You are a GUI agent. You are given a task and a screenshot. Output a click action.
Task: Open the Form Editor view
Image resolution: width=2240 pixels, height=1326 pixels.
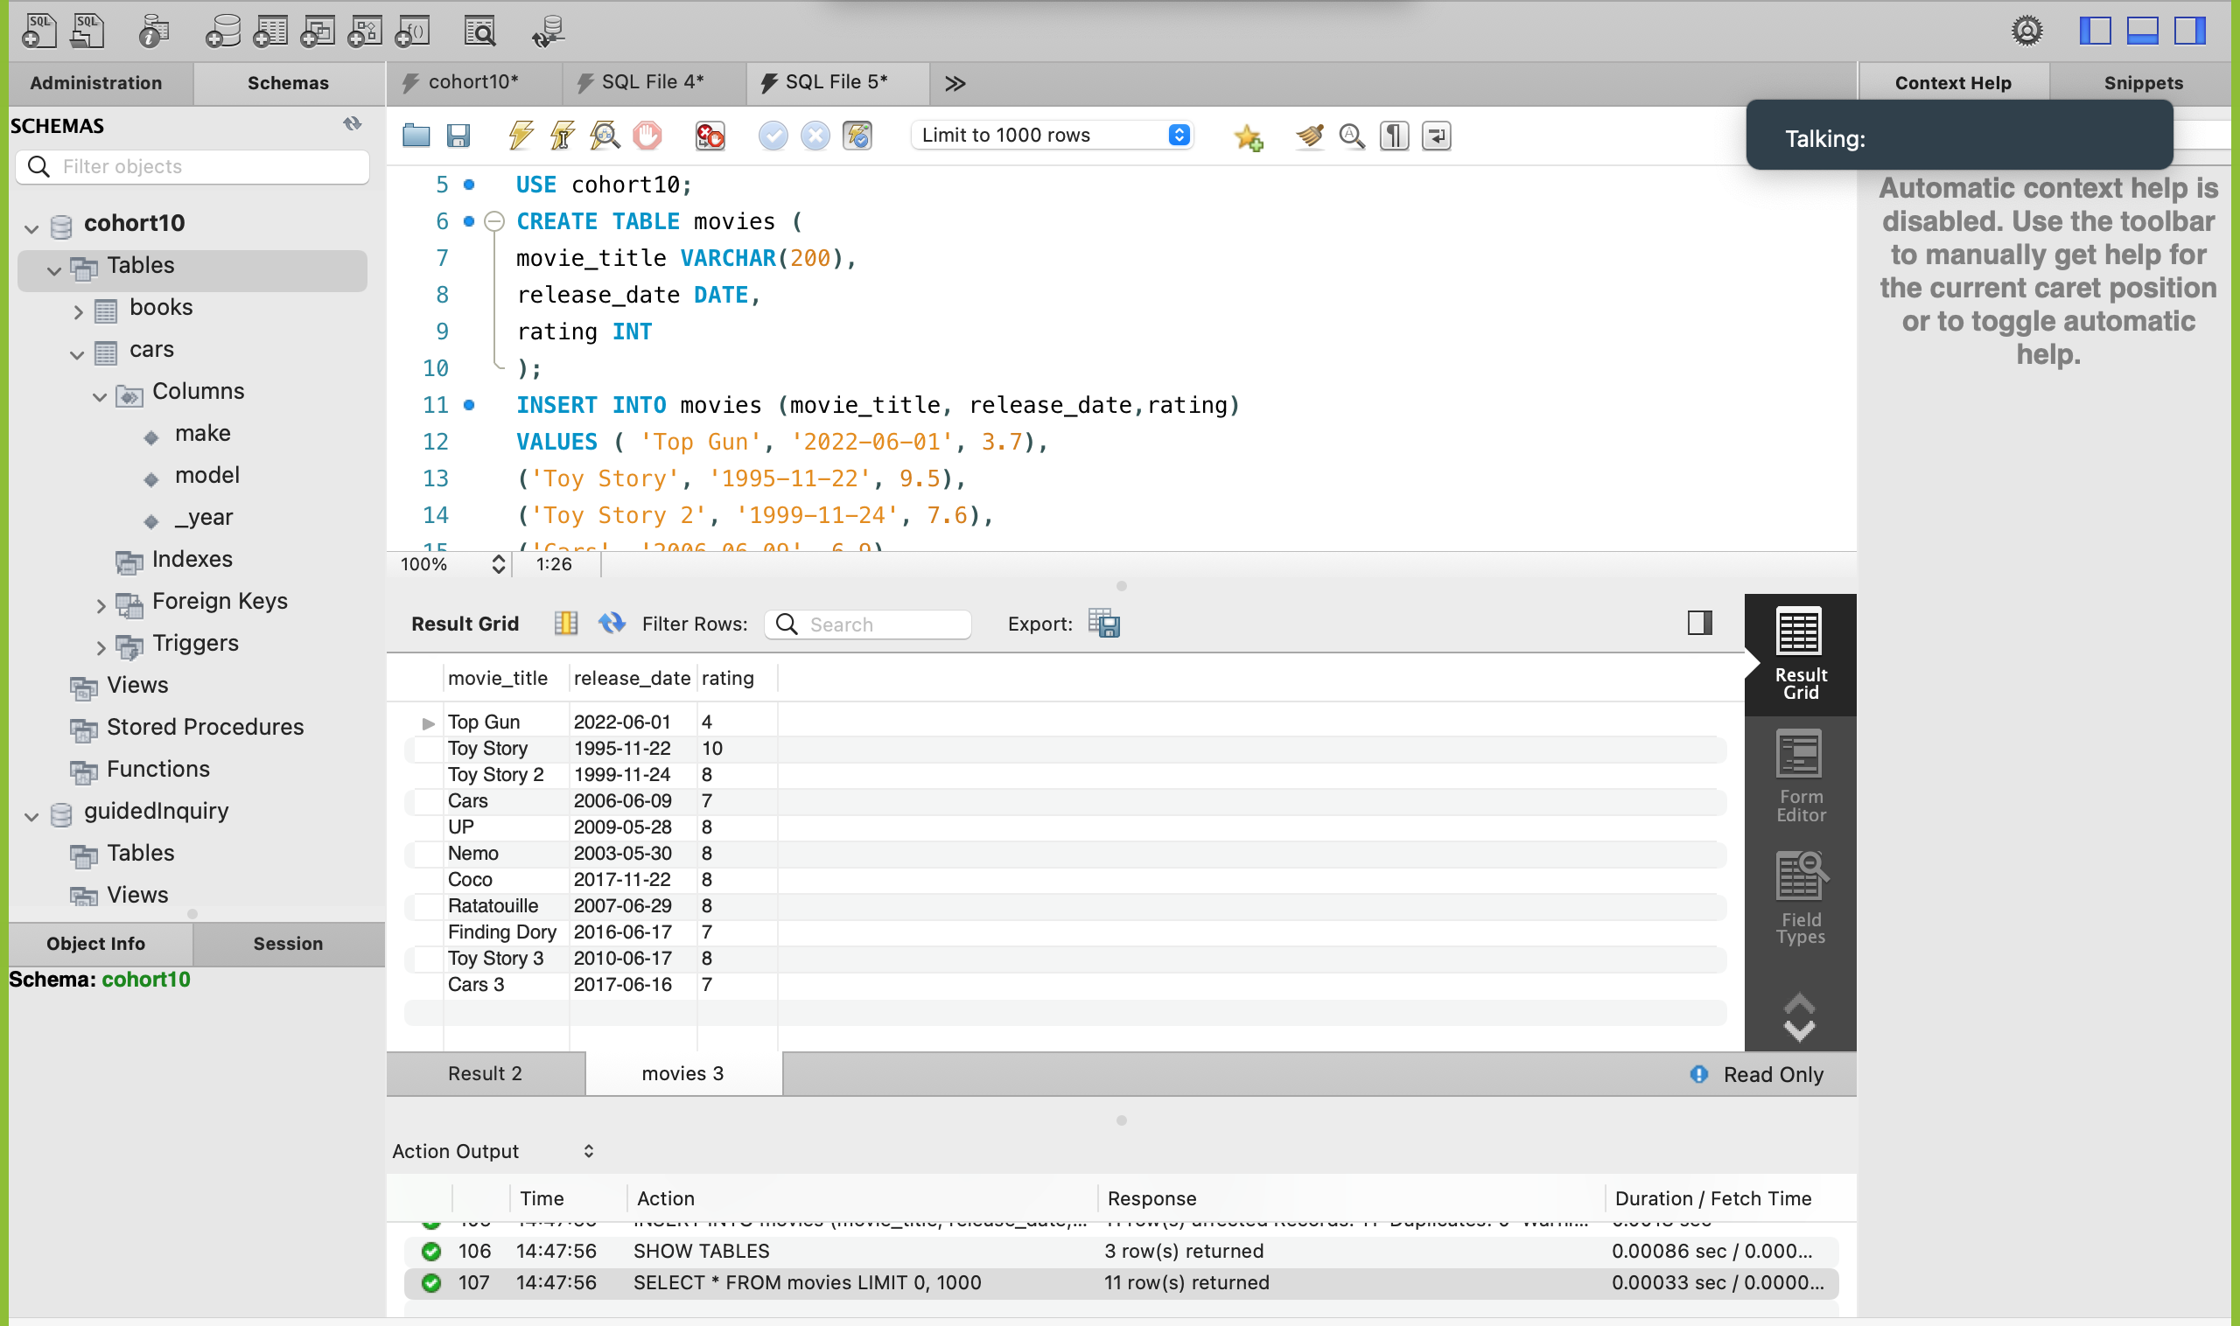pos(1800,777)
